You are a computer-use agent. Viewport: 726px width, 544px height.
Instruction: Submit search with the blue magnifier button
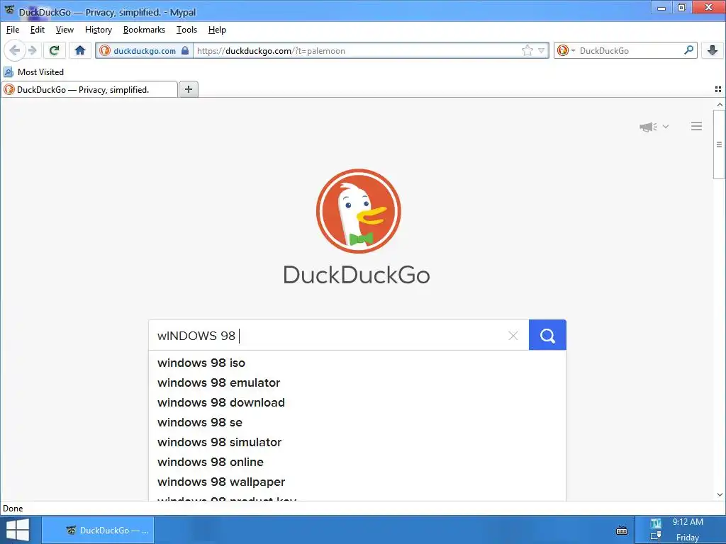pos(547,335)
